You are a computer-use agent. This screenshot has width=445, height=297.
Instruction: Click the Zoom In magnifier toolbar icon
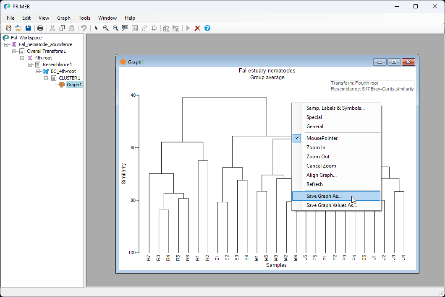pyautogui.click(x=106, y=28)
